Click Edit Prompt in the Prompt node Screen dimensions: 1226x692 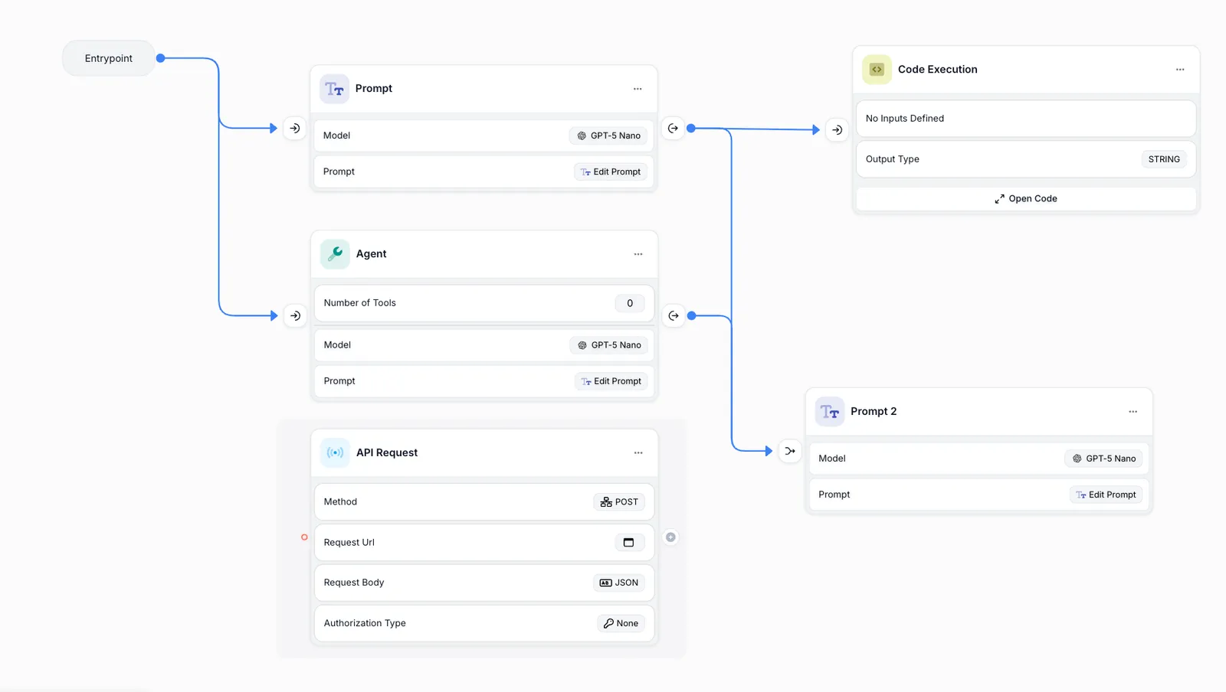pyautogui.click(x=611, y=171)
